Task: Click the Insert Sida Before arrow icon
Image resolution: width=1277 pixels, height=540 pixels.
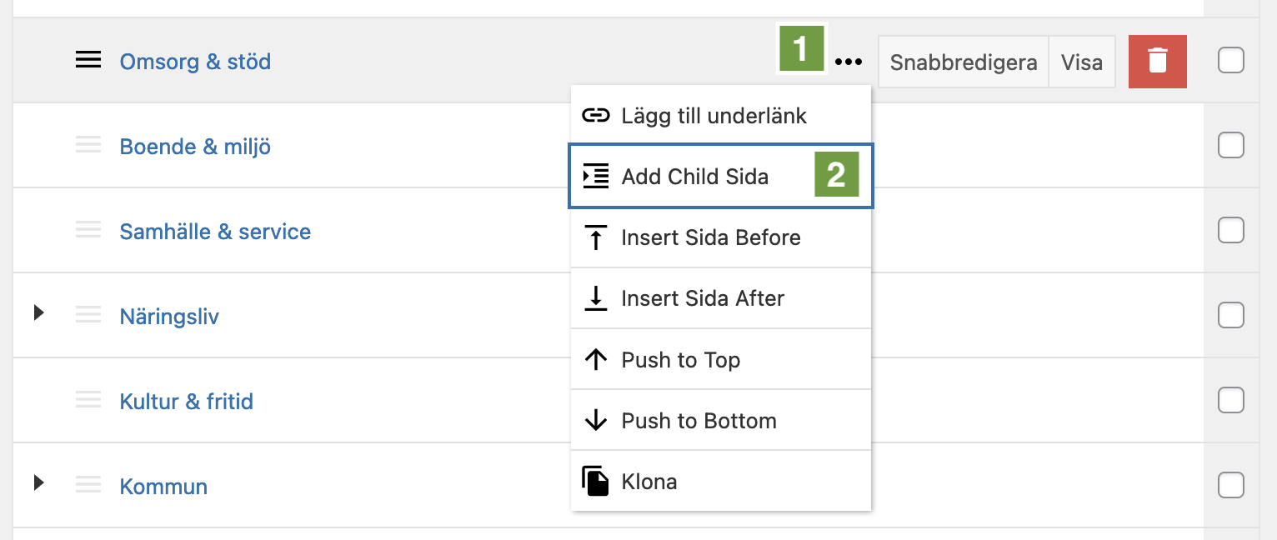Action: click(595, 237)
